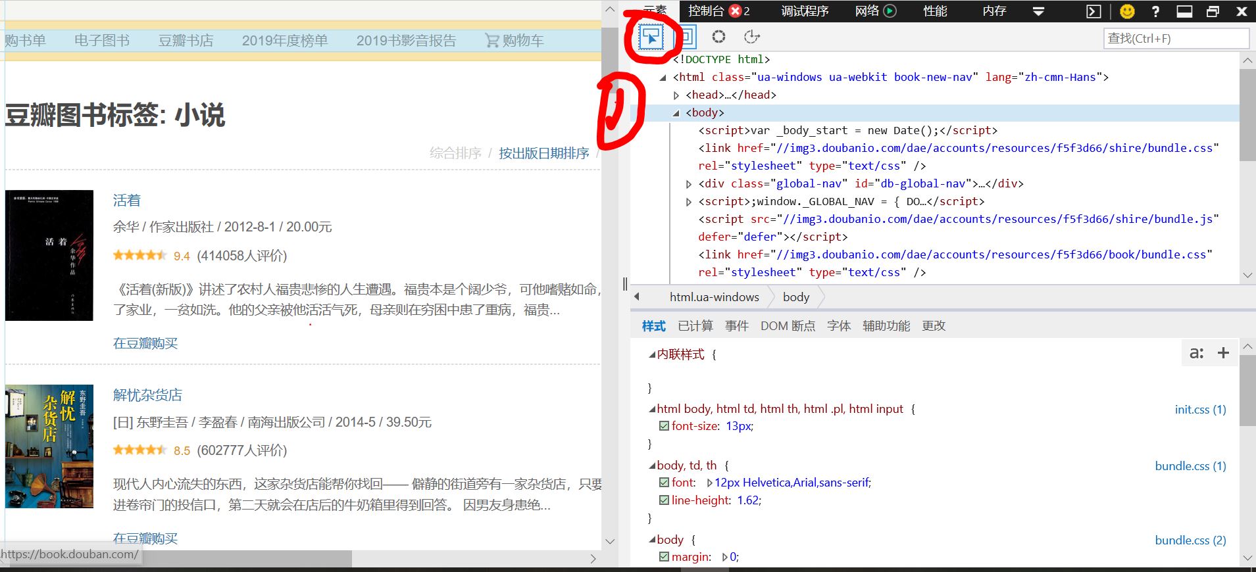Collapse the body, td, th rule

point(652,465)
